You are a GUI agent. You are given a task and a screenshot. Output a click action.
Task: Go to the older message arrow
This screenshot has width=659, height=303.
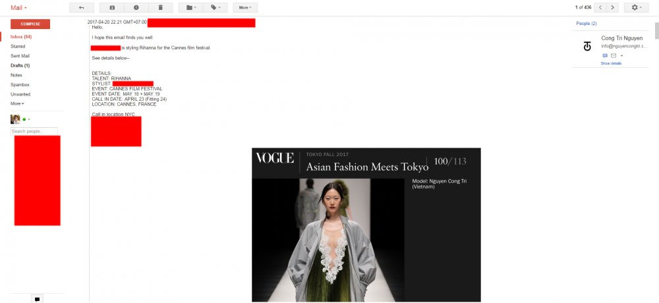pos(613,7)
